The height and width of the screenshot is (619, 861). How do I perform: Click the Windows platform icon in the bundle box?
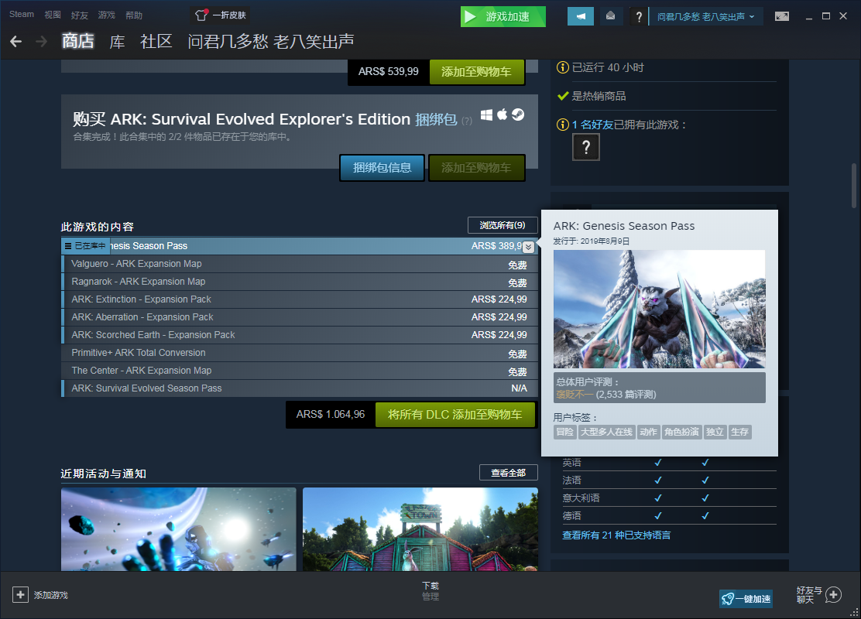(486, 115)
